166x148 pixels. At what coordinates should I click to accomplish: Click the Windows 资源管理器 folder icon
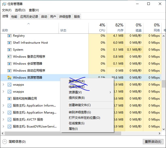pos(9,78)
